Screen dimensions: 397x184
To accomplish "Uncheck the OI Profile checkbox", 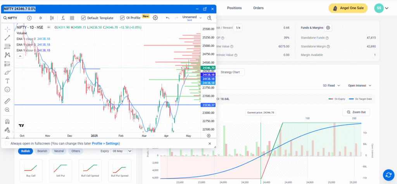I will [123, 18].
